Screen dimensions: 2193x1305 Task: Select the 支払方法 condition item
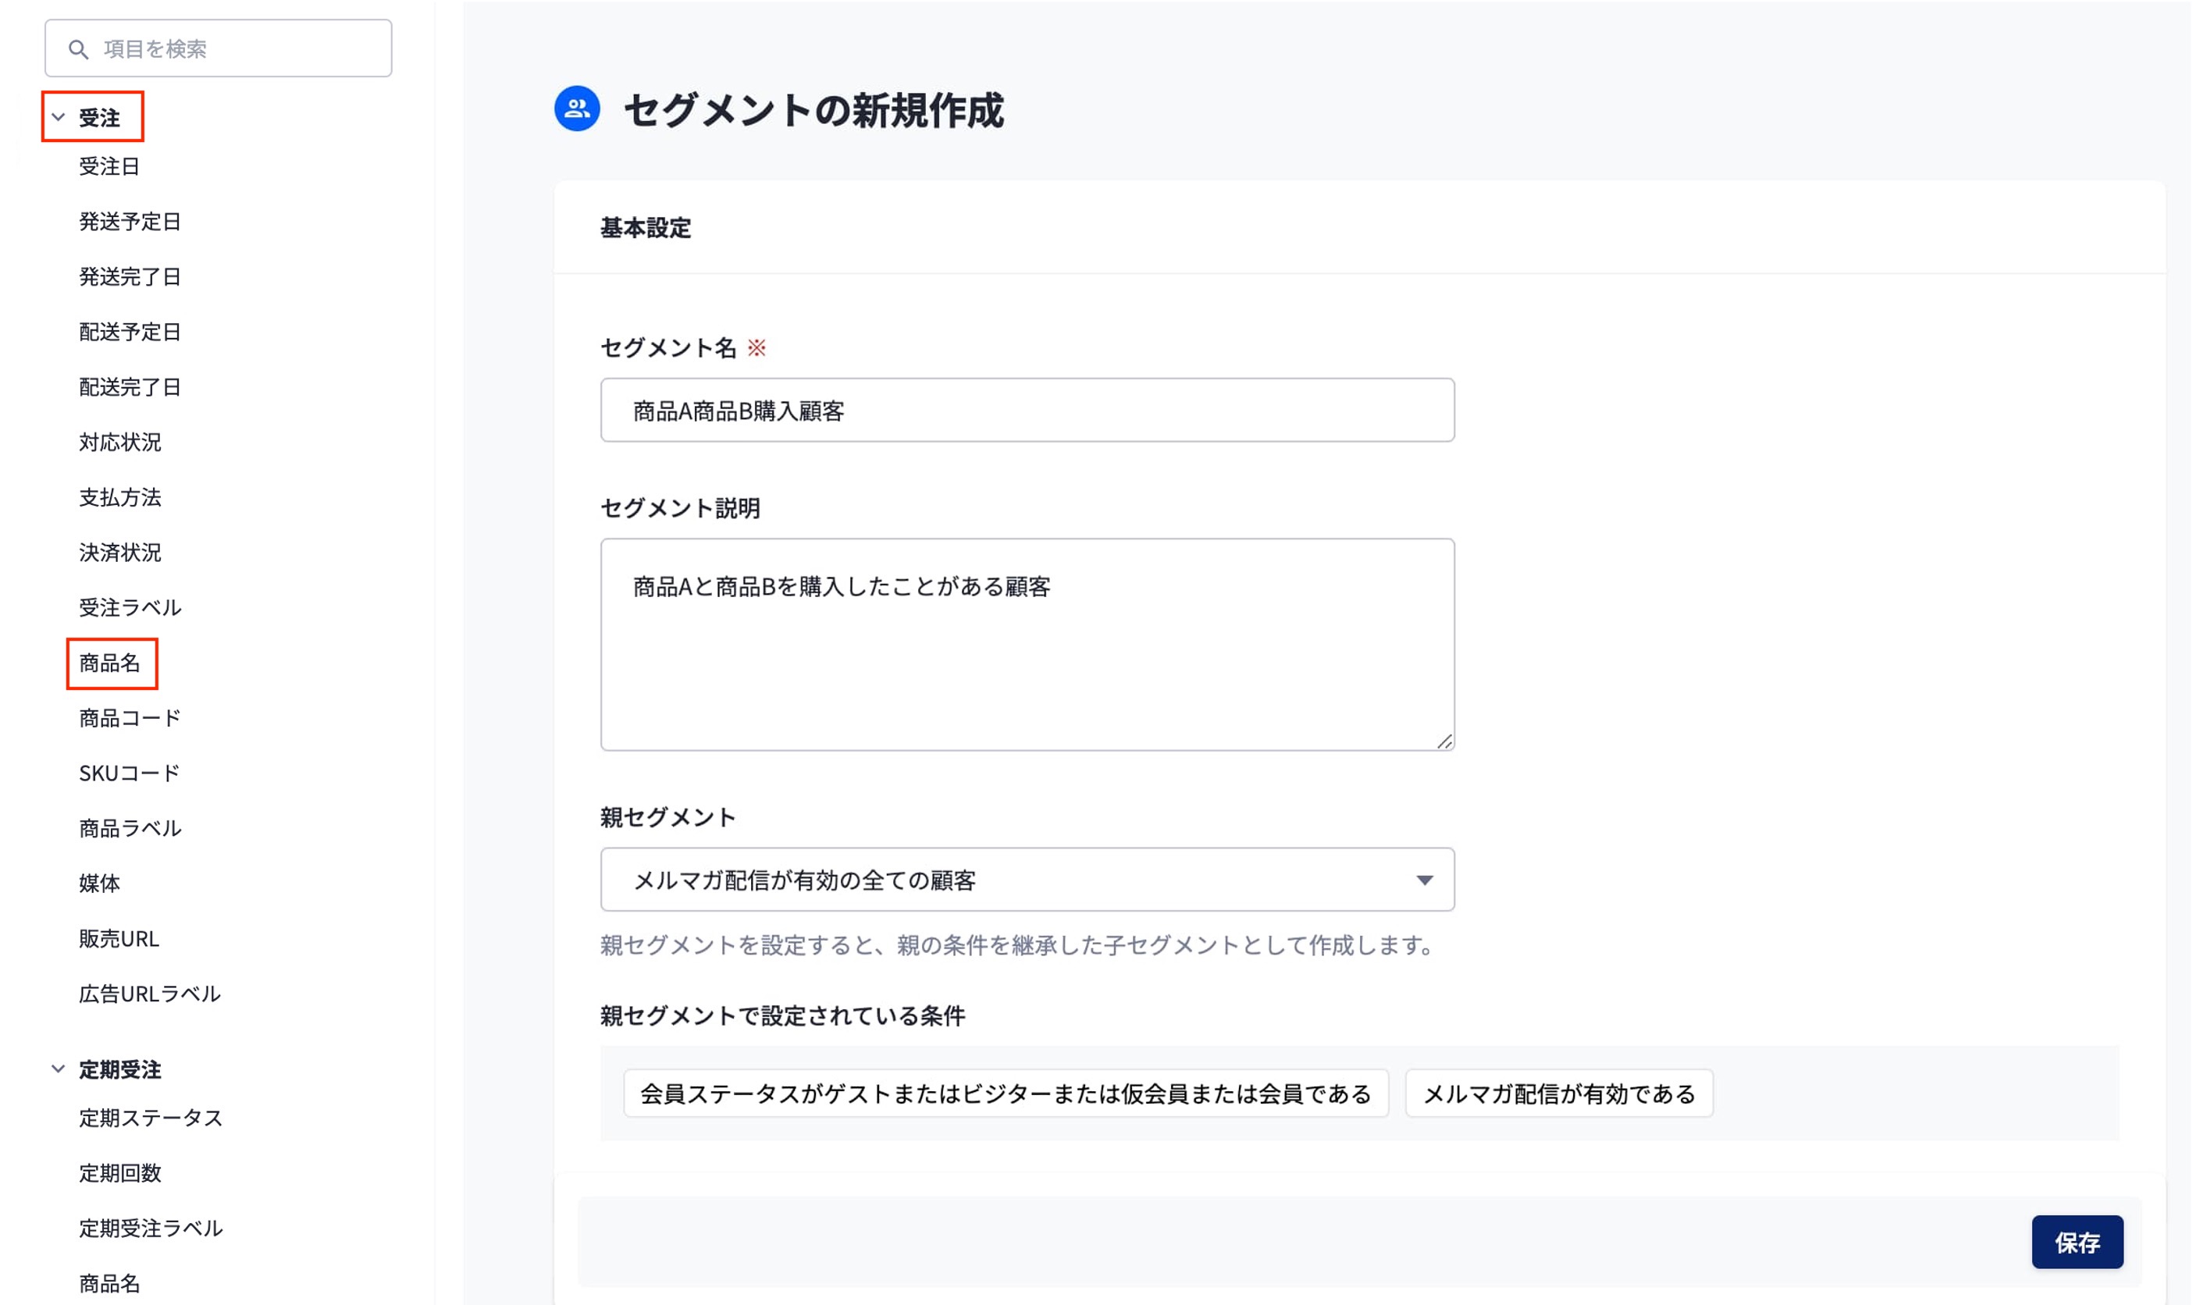tap(120, 498)
